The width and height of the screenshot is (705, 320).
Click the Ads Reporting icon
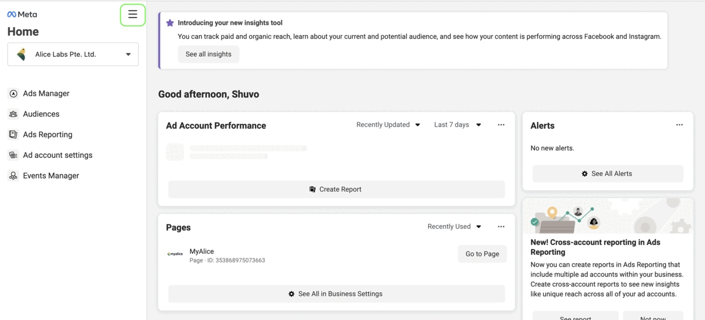pyautogui.click(x=13, y=134)
